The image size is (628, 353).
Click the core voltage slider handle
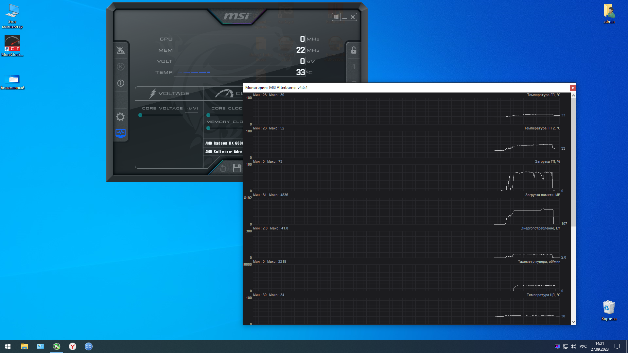pyautogui.click(x=140, y=115)
